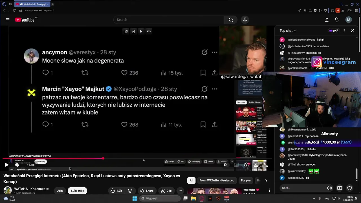
Task: Click the Join button
Action: [x=60, y=191]
